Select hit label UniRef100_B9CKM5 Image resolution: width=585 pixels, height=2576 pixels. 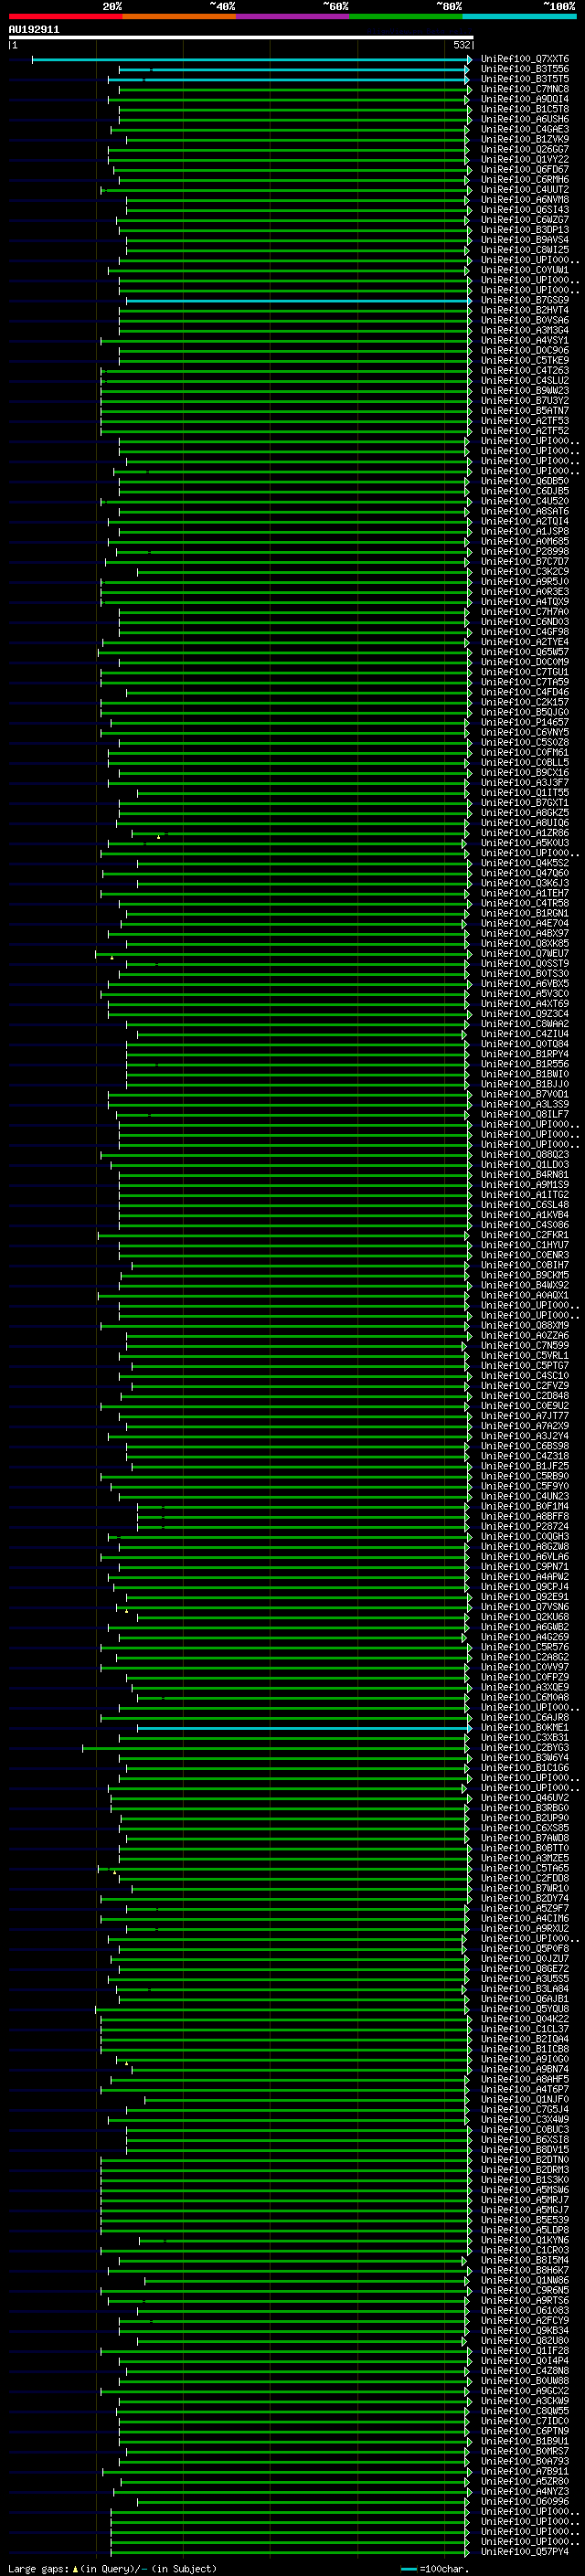[x=525, y=1275]
